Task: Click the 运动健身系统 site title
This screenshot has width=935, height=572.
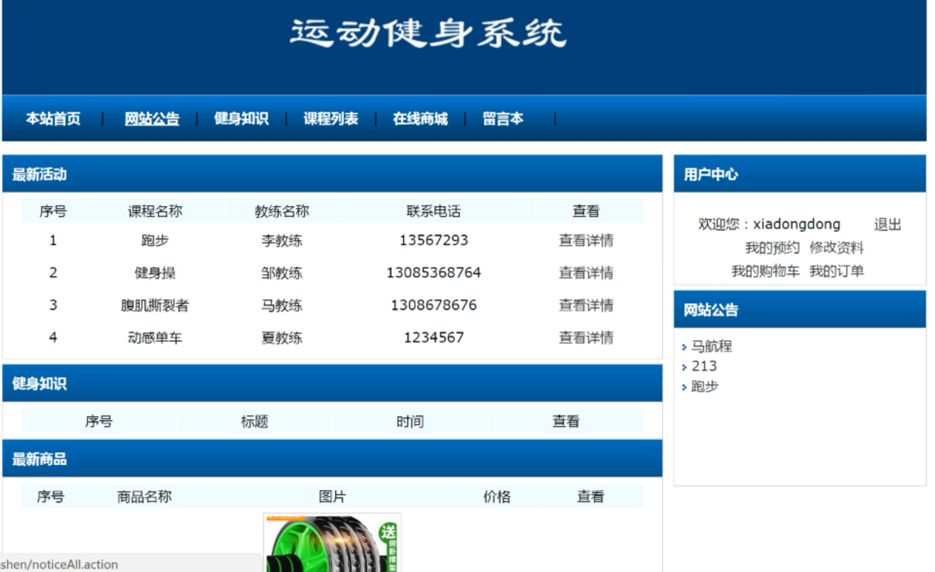Action: (428, 32)
